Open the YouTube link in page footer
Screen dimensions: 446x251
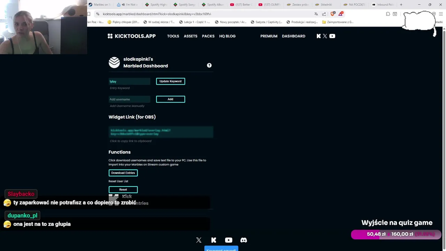(x=229, y=240)
